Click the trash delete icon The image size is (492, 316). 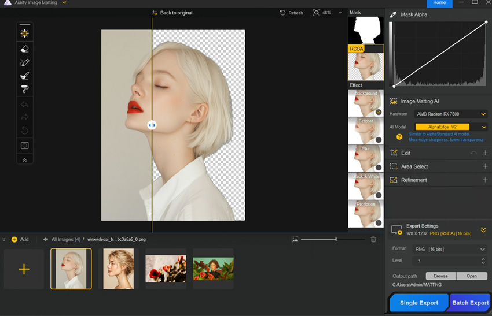tap(373, 240)
